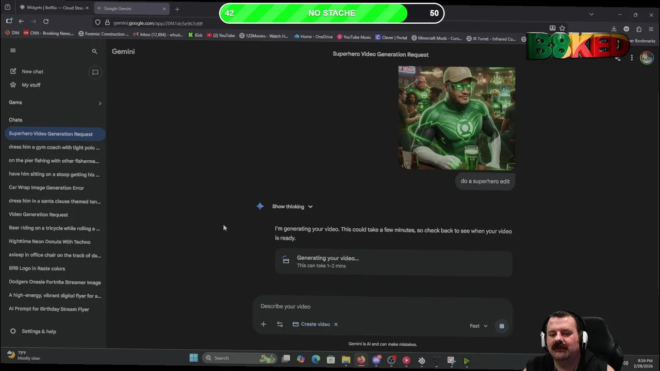Expand the Gems section
This screenshot has width=660, height=371.
100,103
